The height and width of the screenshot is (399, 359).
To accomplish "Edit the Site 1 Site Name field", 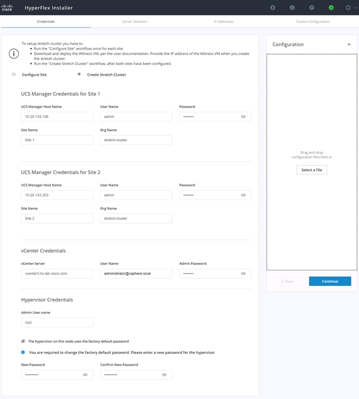I will (57, 140).
